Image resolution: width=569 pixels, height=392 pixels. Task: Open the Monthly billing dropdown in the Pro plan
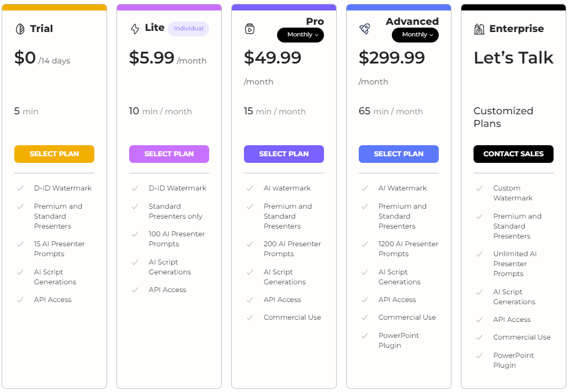click(x=300, y=35)
